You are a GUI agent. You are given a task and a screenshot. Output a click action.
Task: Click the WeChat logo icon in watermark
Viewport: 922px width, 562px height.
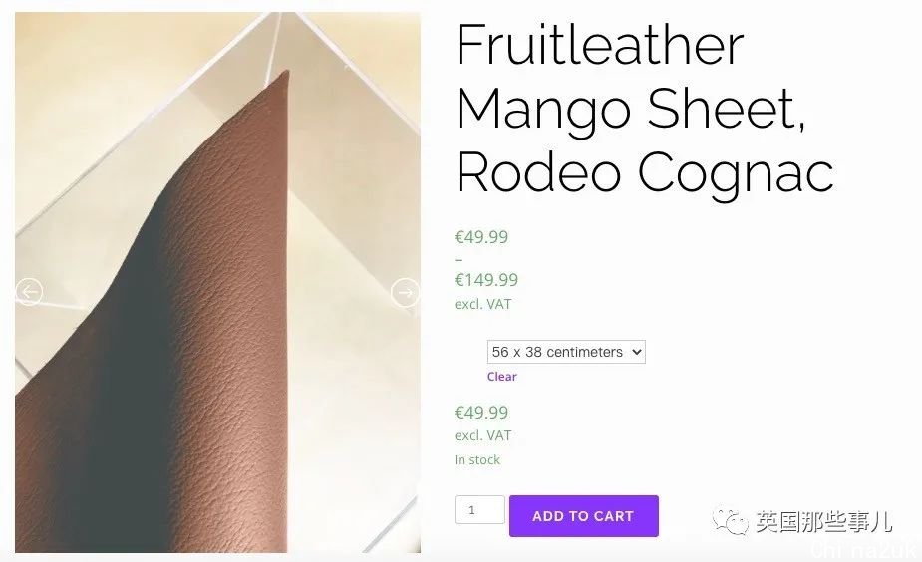730,521
